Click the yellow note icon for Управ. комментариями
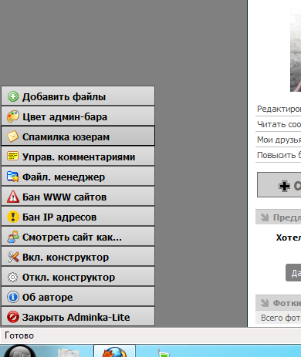 click(x=13, y=157)
